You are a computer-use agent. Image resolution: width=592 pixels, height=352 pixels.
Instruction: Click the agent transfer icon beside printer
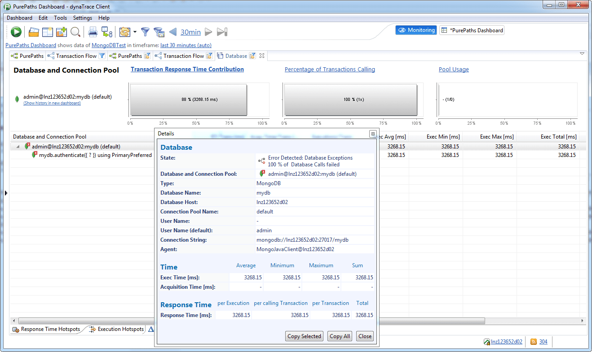click(x=106, y=32)
